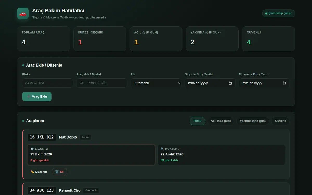
Task: Select the SÜRESİ GEÇMİŞ stat card
Action: pos(100,39)
